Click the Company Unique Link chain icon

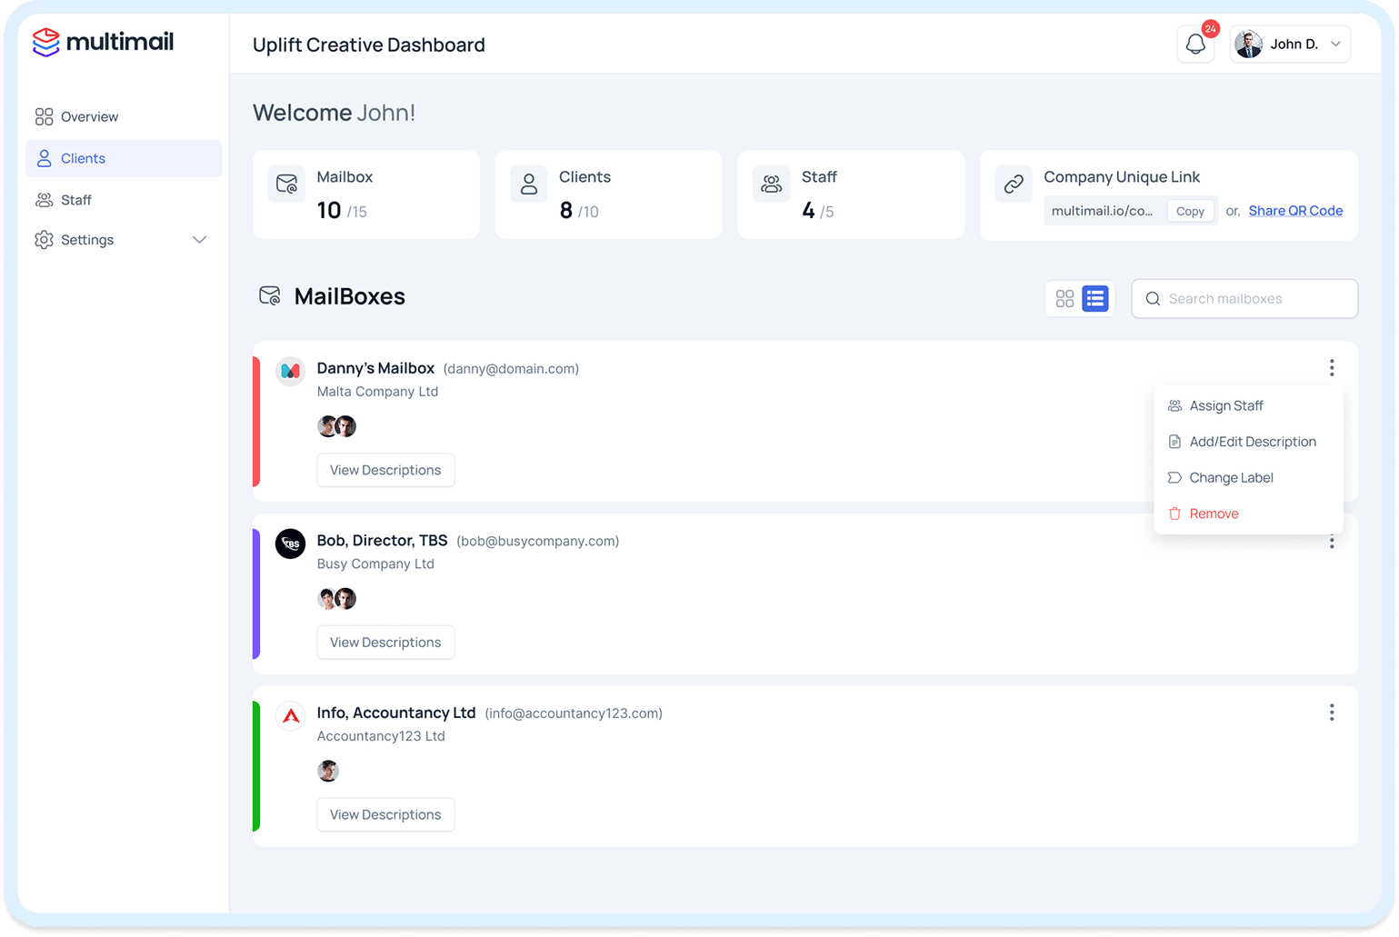tap(1014, 184)
